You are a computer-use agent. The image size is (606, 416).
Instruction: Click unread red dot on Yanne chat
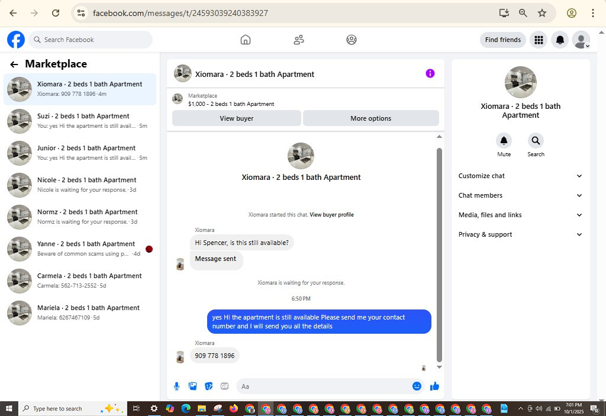tap(149, 249)
